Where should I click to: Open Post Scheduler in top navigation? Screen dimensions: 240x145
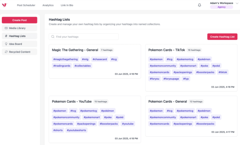(x=26, y=5)
